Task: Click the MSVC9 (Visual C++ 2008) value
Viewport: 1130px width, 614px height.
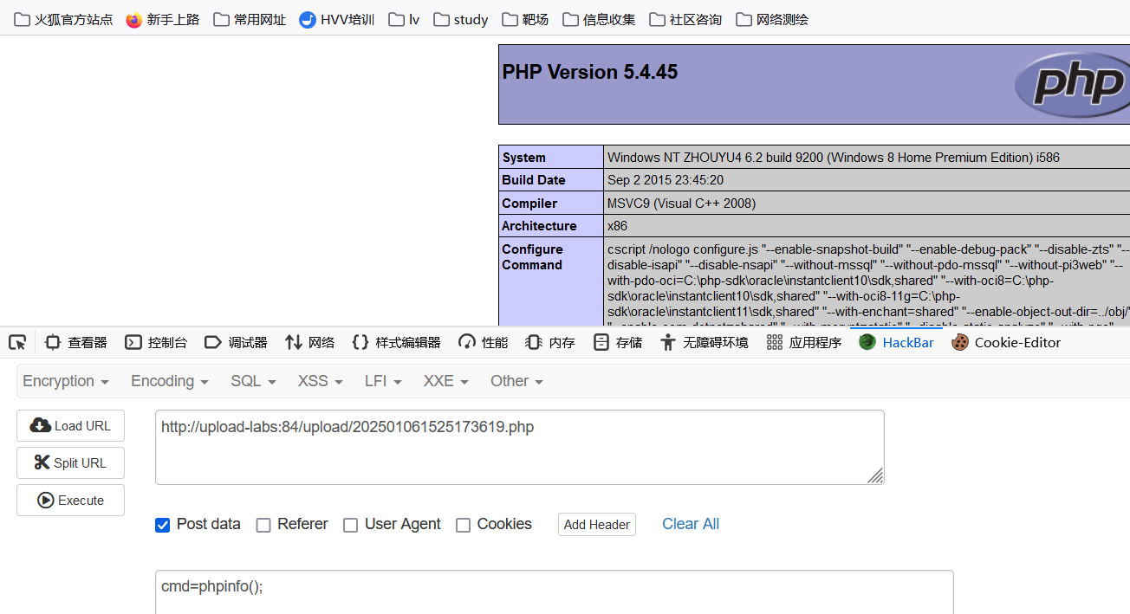Action: tap(681, 204)
